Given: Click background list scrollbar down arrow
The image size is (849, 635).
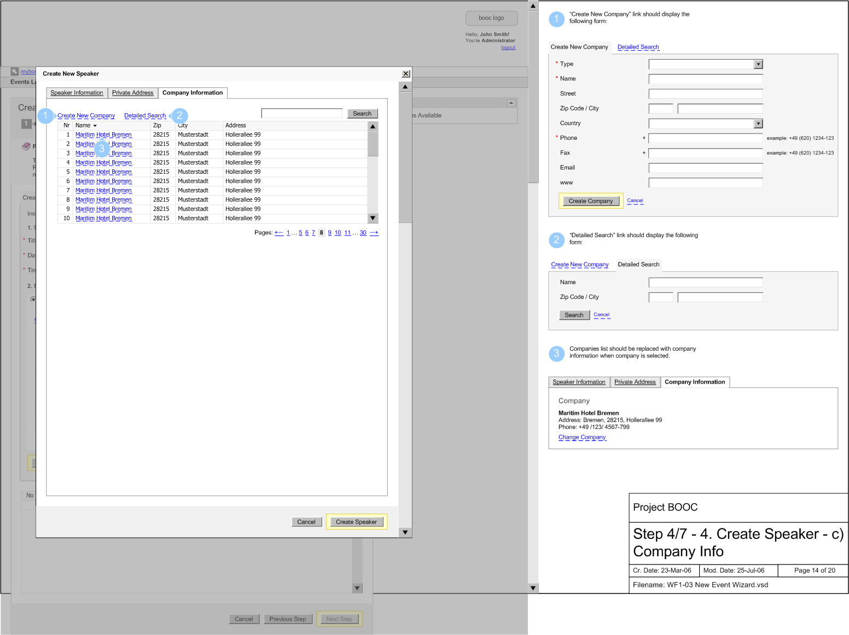Looking at the screenshot, I should pos(357,589).
